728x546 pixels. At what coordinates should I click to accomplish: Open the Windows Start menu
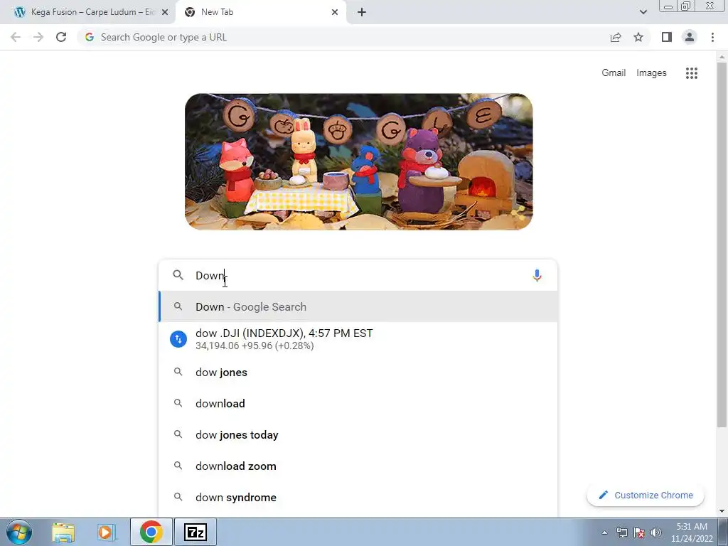click(19, 532)
